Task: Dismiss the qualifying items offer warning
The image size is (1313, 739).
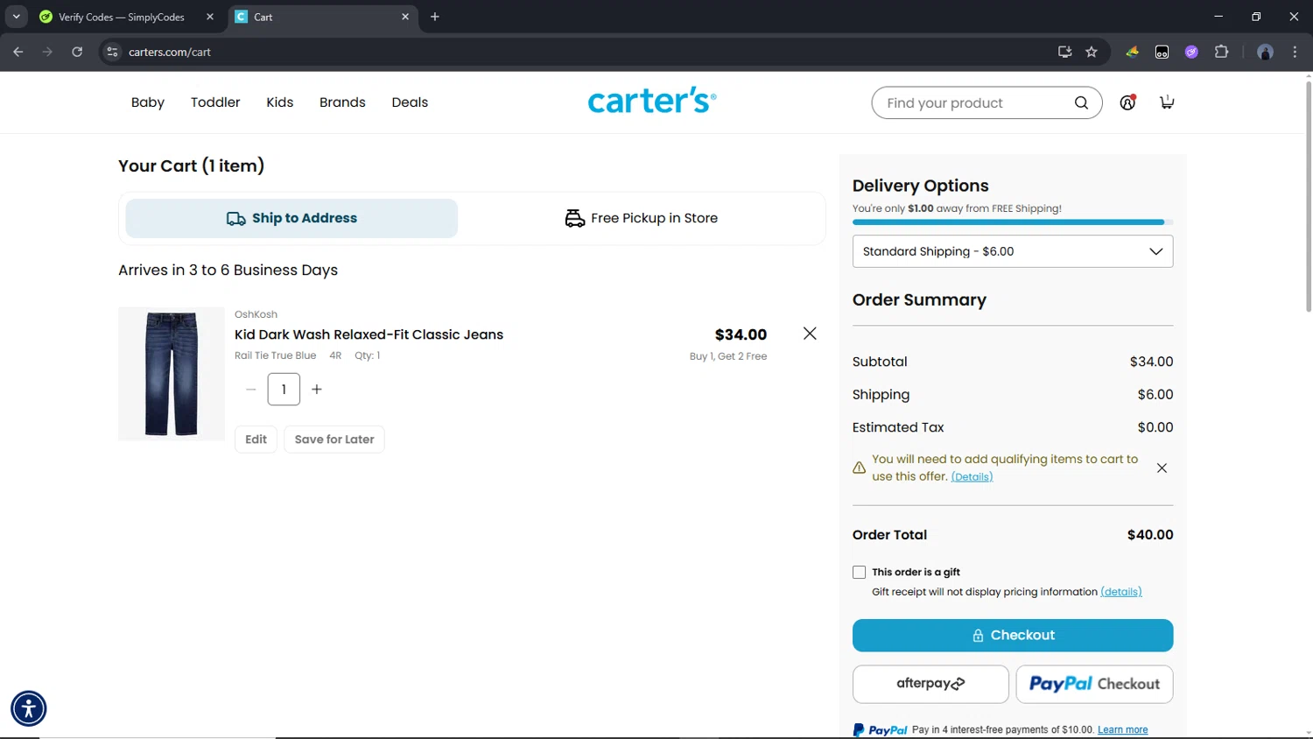Action: click(1162, 468)
